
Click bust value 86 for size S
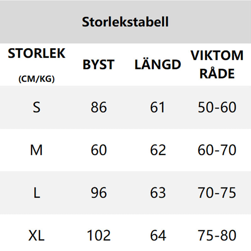[99, 108]
